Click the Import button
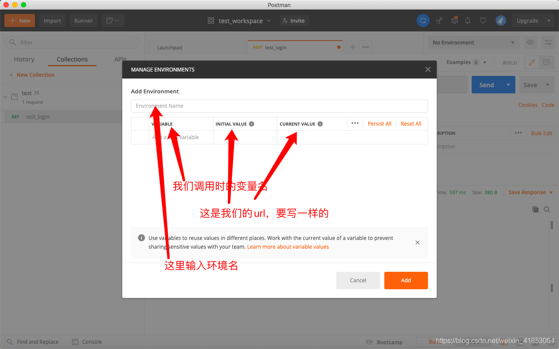The image size is (559, 349). coord(52,21)
